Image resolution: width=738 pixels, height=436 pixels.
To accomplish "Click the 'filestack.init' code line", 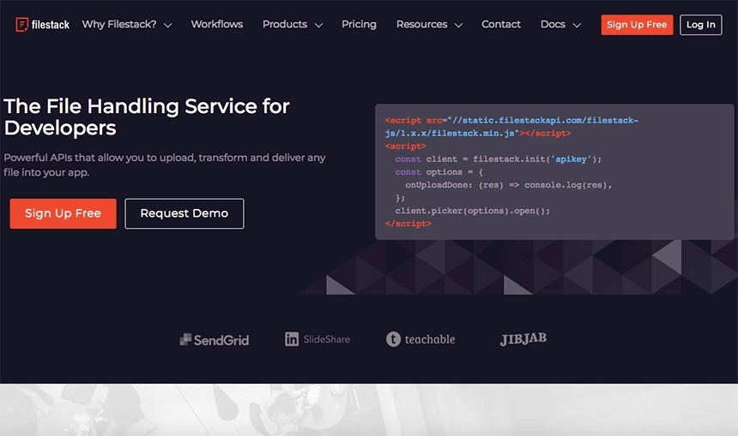I will coord(499,159).
